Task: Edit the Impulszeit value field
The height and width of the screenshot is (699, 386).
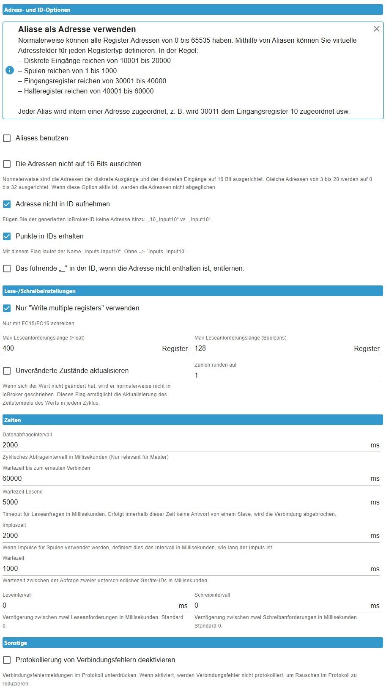Action: pos(185,536)
